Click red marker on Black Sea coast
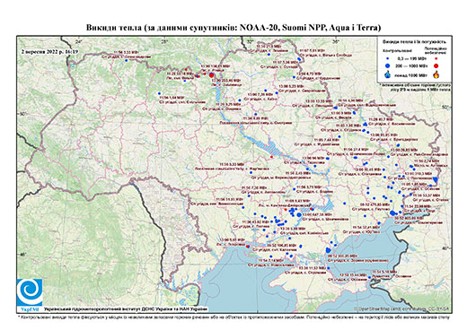Screen dimensions: 467x330 [x=248, y=247]
